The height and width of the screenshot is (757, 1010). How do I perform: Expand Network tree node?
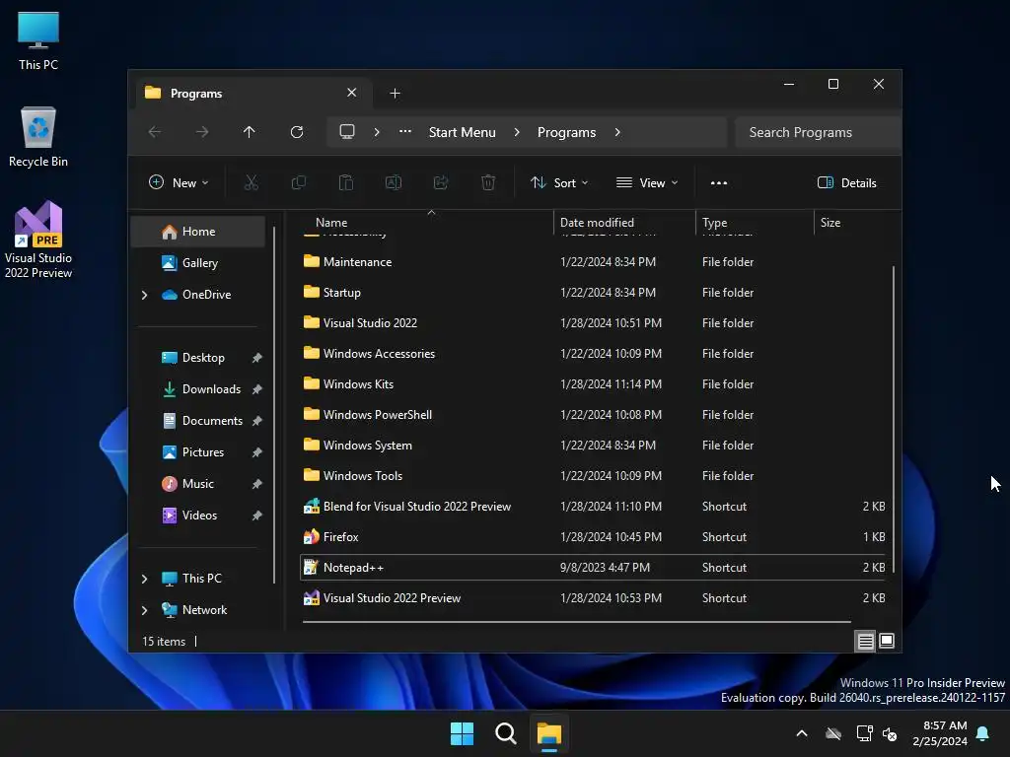tap(144, 610)
